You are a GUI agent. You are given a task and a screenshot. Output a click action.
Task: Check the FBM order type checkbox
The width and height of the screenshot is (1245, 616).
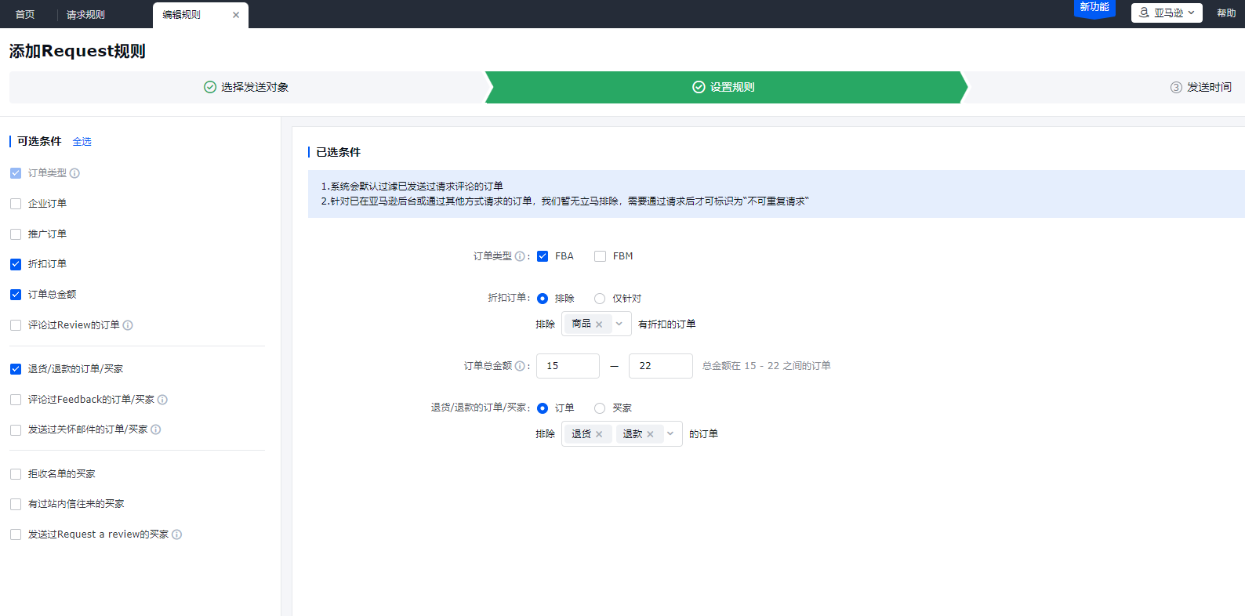pyautogui.click(x=600, y=256)
